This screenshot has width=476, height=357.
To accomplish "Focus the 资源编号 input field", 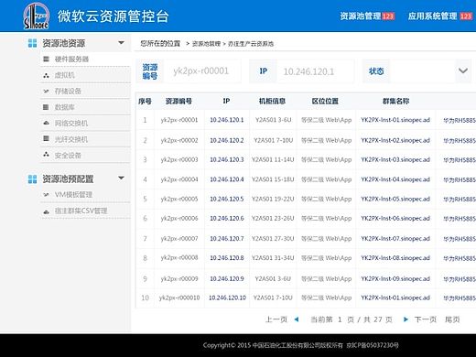I will pyautogui.click(x=202, y=71).
